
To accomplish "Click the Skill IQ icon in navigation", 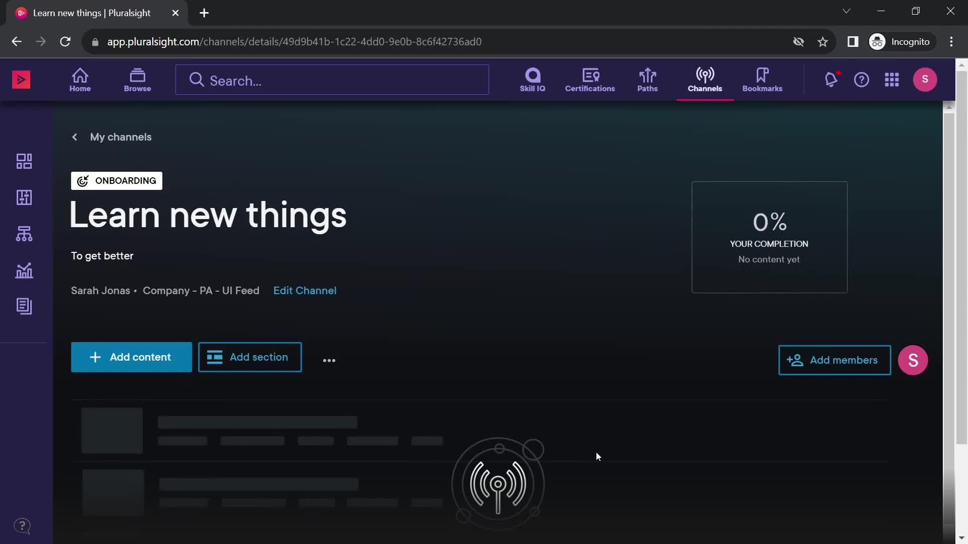I will (532, 79).
